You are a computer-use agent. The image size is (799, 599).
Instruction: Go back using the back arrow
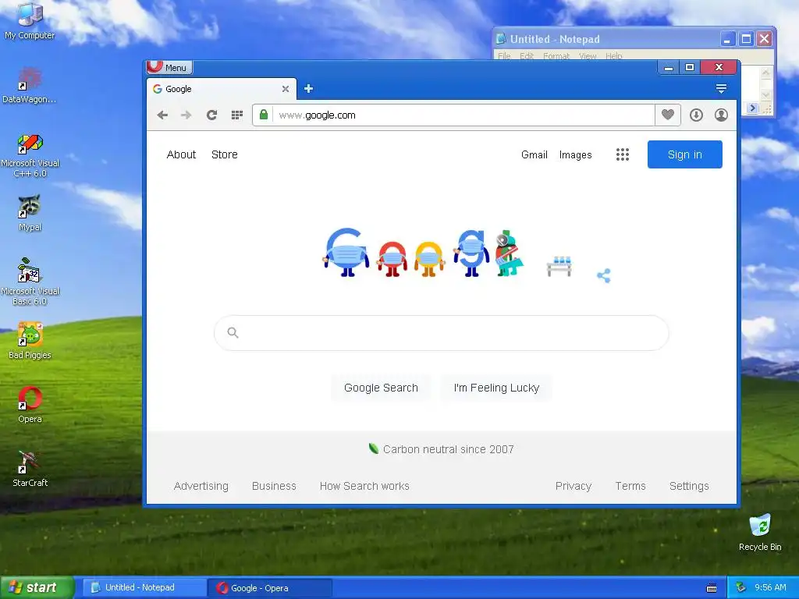[162, 115]
